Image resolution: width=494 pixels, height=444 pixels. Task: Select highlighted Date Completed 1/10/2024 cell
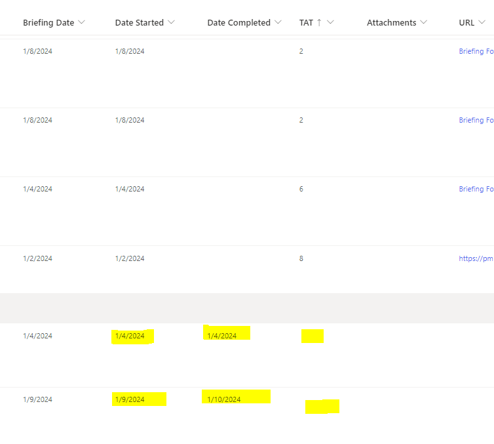click(223, 399)
